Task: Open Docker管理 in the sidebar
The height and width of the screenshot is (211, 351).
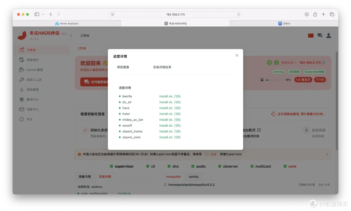Action: [43, 70]
